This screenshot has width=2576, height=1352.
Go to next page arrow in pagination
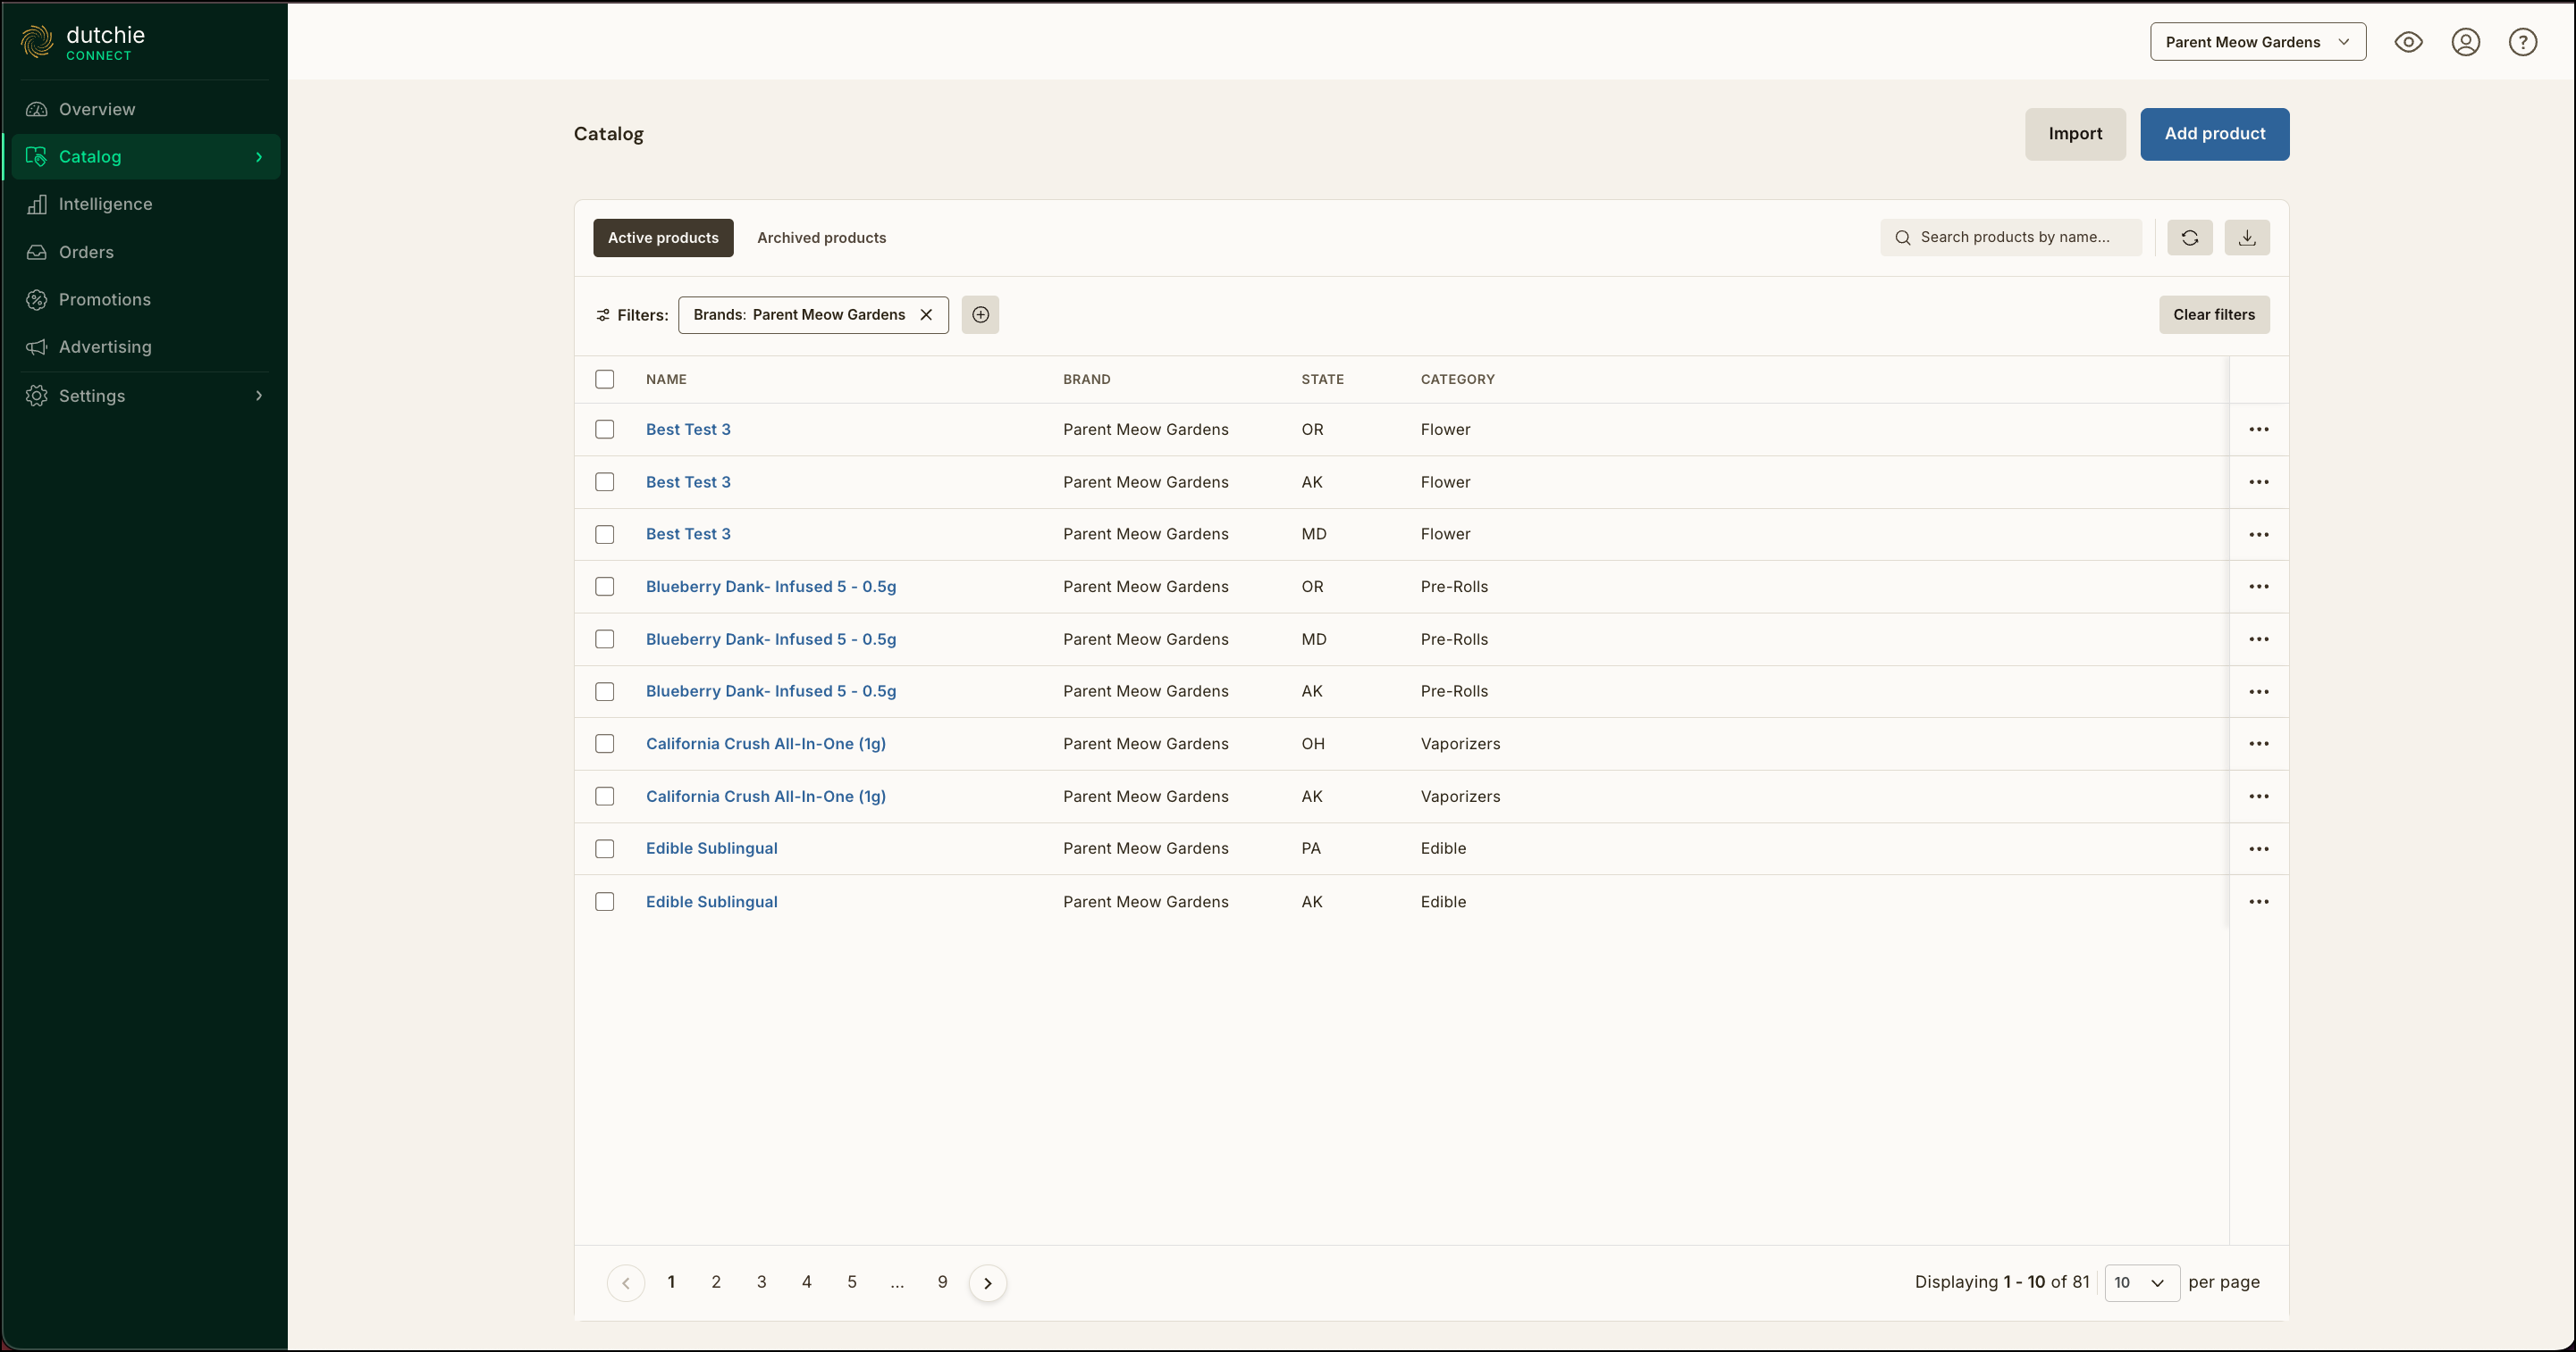pos(988,1283)
